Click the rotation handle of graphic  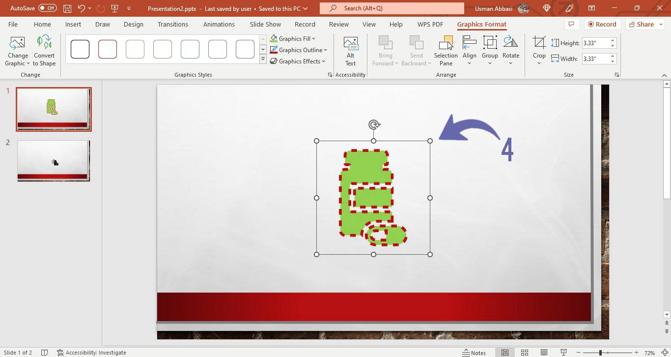[x=374, y=125]
